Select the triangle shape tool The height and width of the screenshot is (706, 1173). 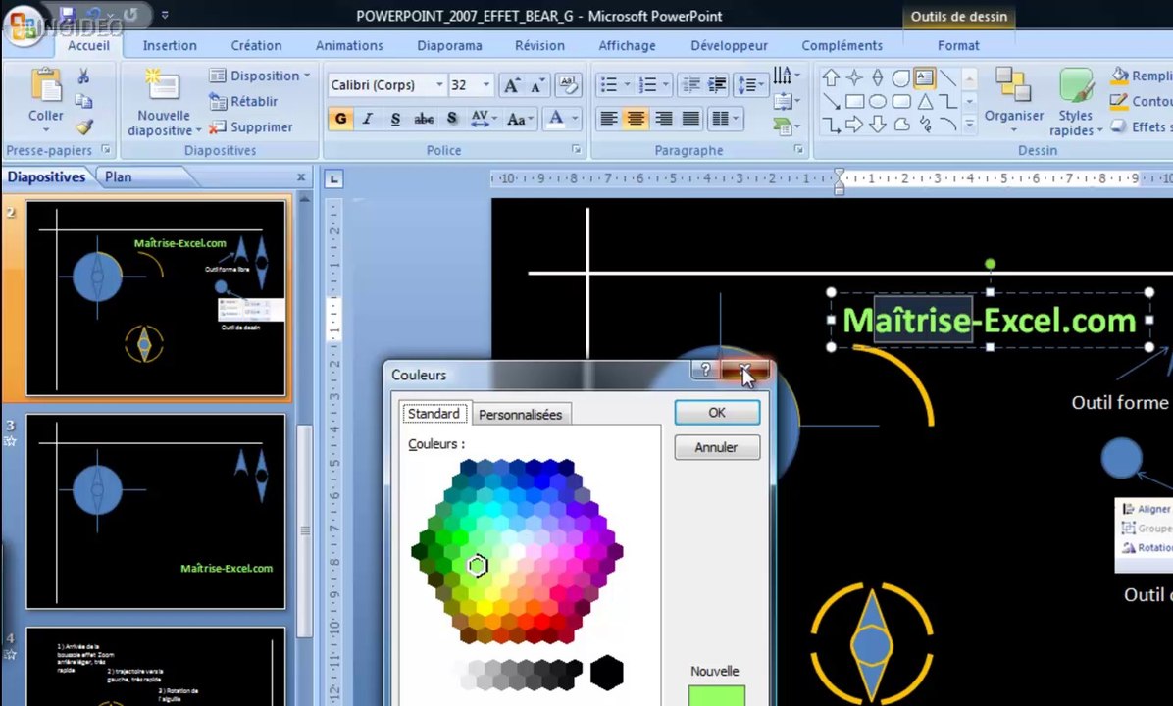(x=926, y=102)
